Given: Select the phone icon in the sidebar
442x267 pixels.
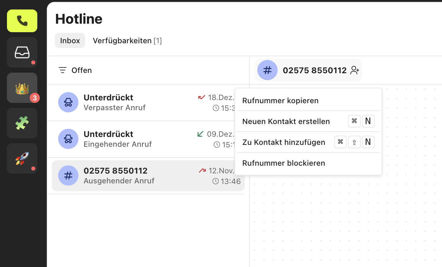Looking at the screenshot, I should (22, 21).
